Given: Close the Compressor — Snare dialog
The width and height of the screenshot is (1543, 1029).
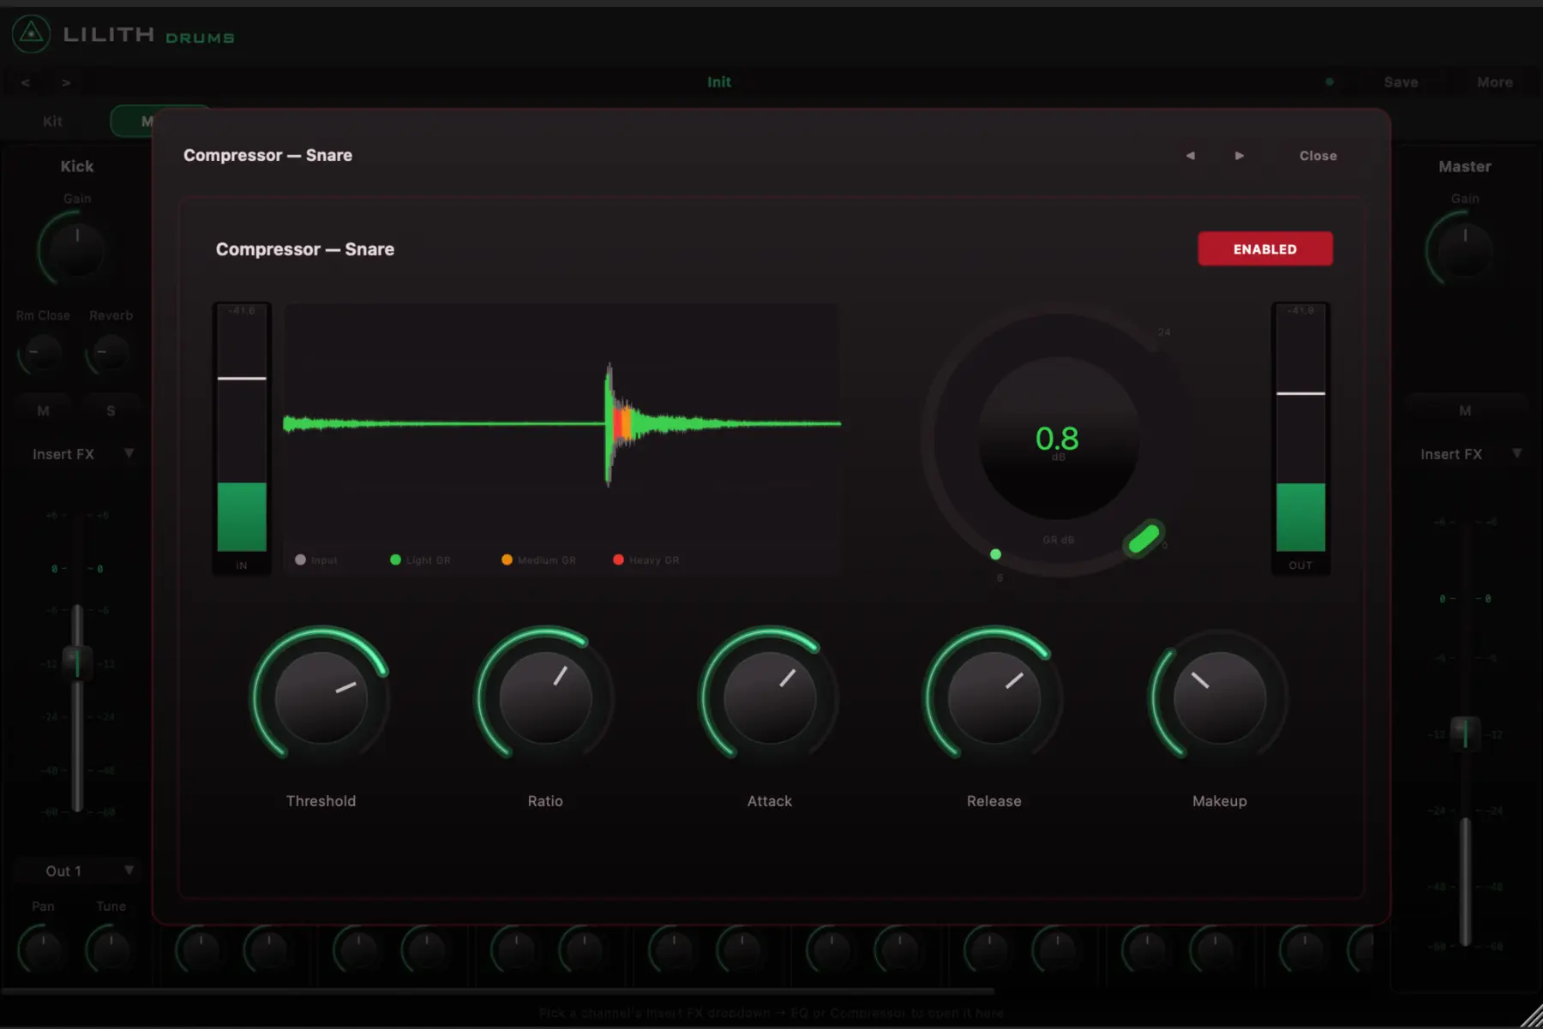Looking at the screenshot, I should pyautogui.click(x=1318, y=156).
